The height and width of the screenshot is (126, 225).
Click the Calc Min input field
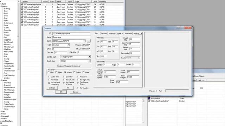coord(60,52)
